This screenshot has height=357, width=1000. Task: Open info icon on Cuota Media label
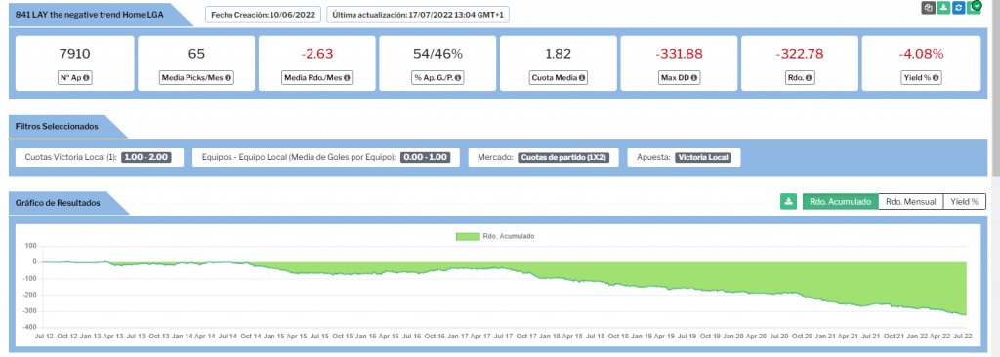click(x=581, y=78)
